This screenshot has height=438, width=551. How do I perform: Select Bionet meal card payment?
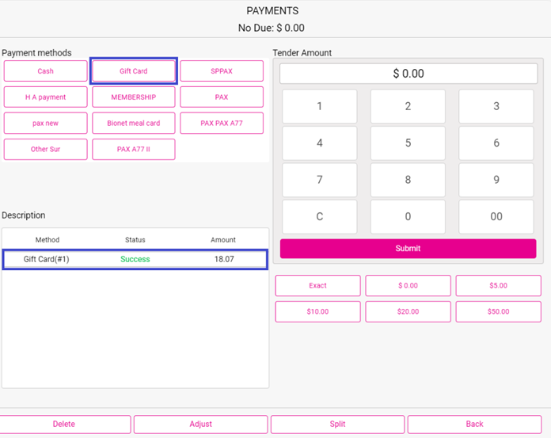point(133,124)
